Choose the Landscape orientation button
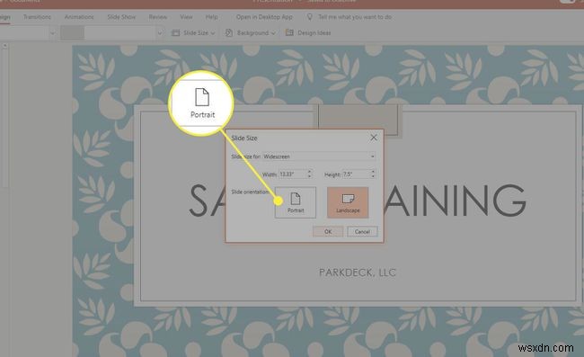584x357 pixels. (x=348, y=202)
